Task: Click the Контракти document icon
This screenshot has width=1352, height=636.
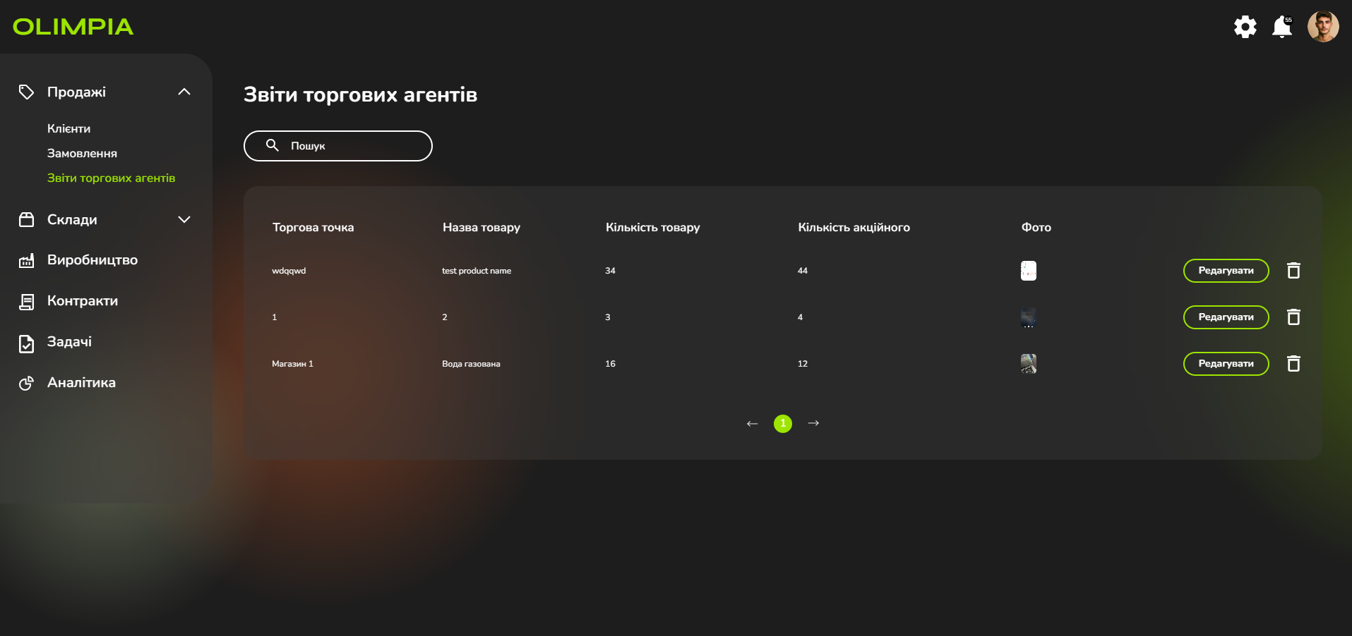Action: 26,302
